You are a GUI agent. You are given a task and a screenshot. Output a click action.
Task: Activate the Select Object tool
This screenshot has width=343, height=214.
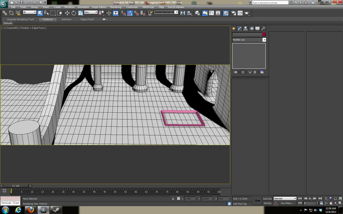(x=40, y=13)
